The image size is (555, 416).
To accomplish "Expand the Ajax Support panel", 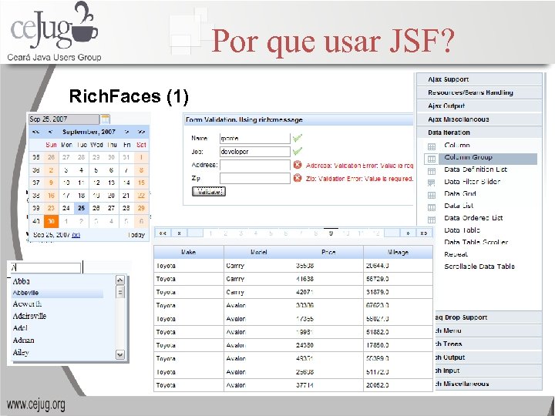I will [x=479, y=79].
